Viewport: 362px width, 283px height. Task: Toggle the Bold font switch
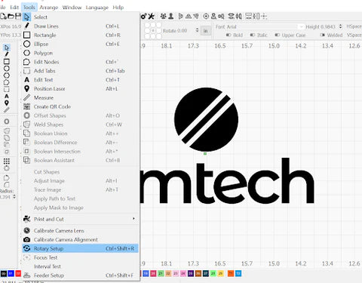click(x=229, y=35)
